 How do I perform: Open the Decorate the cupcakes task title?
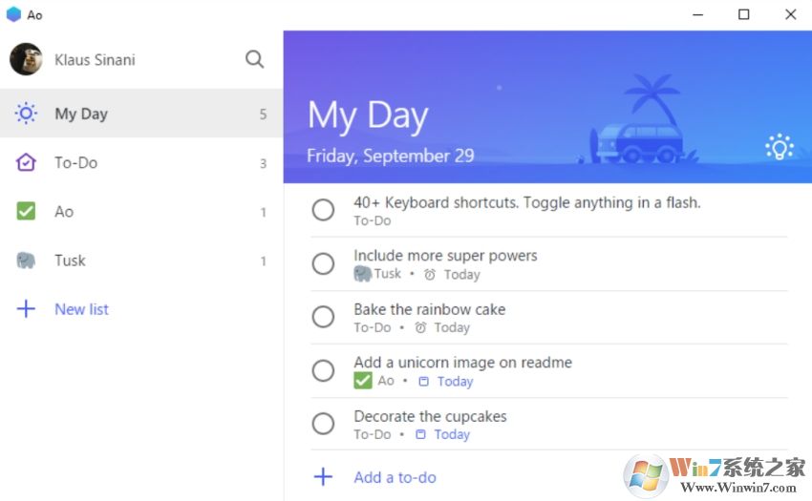coord(430,416)
